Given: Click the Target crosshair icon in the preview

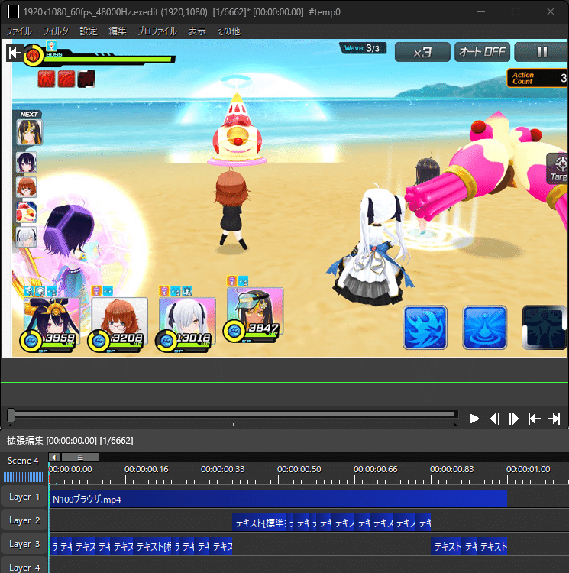Looking at the screenshot, I should coord(559,168).
